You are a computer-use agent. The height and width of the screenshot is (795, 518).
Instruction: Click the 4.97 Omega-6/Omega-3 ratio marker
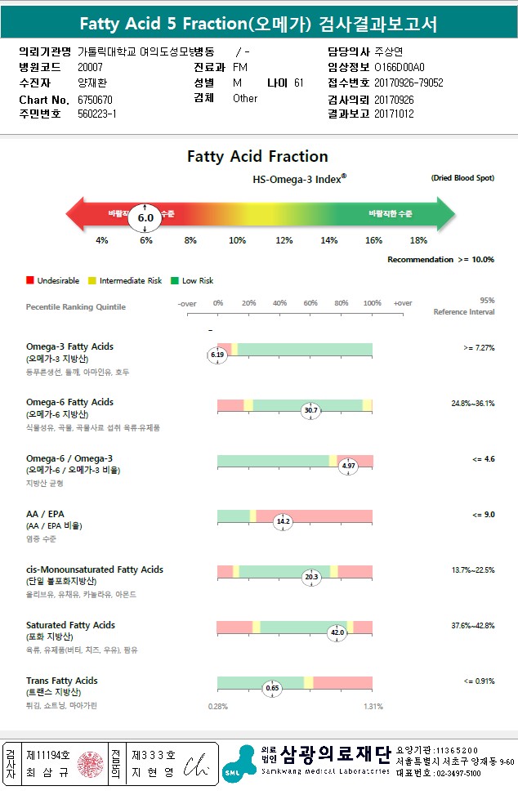pos(348,466)
